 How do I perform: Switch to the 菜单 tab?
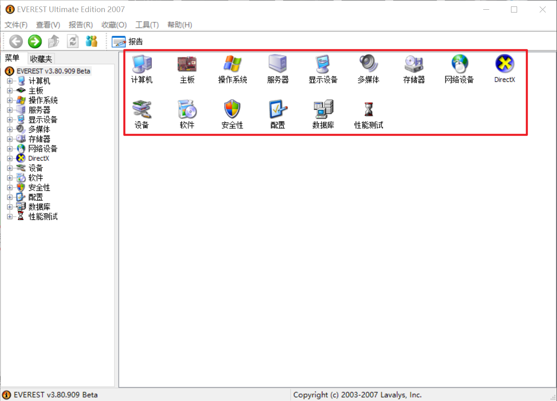pos(13,58)
